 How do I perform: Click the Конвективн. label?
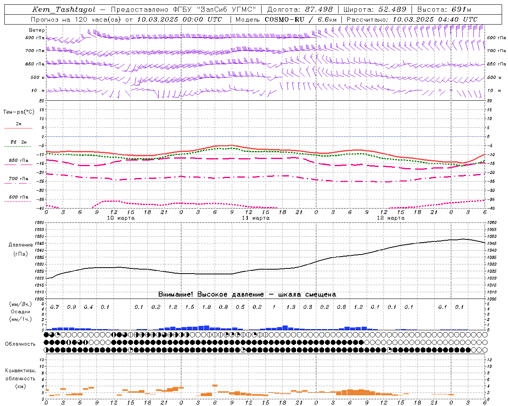point(20,371)
